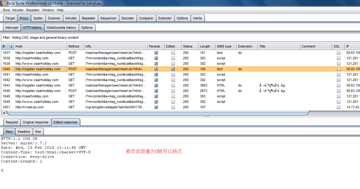Toggle Edited checkbox in row 1637
This screenshot has width=360, height=189.
click(x=173, y=53)
